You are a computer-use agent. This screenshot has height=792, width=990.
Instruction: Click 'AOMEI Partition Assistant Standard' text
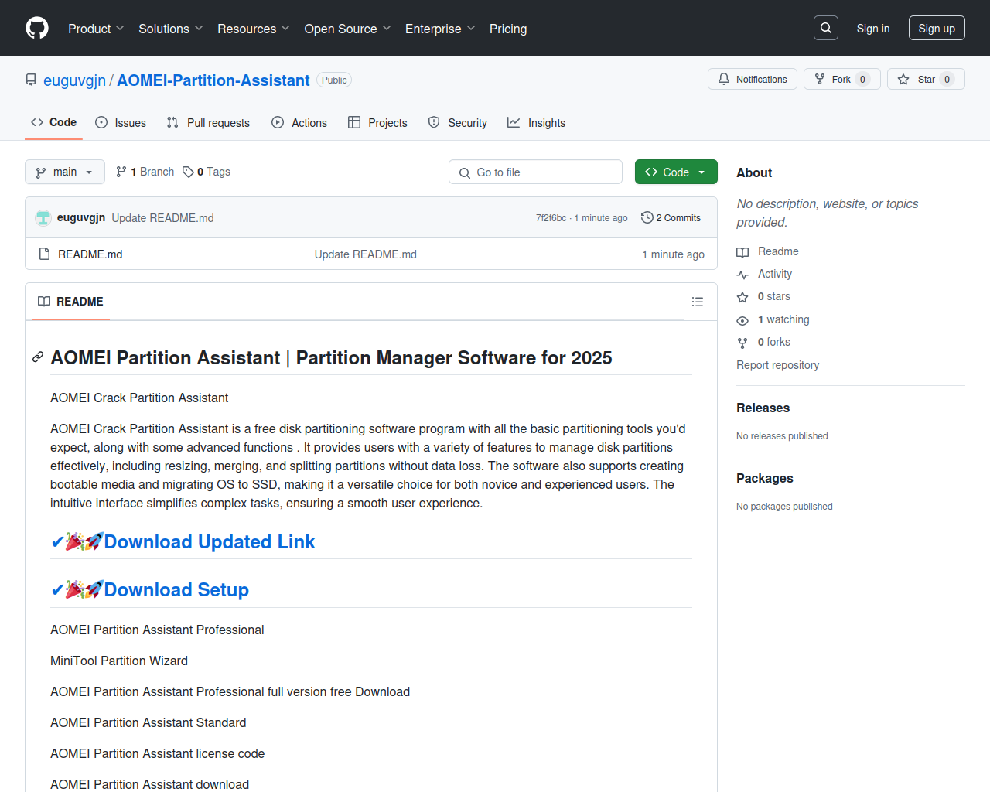pos(148,722)
